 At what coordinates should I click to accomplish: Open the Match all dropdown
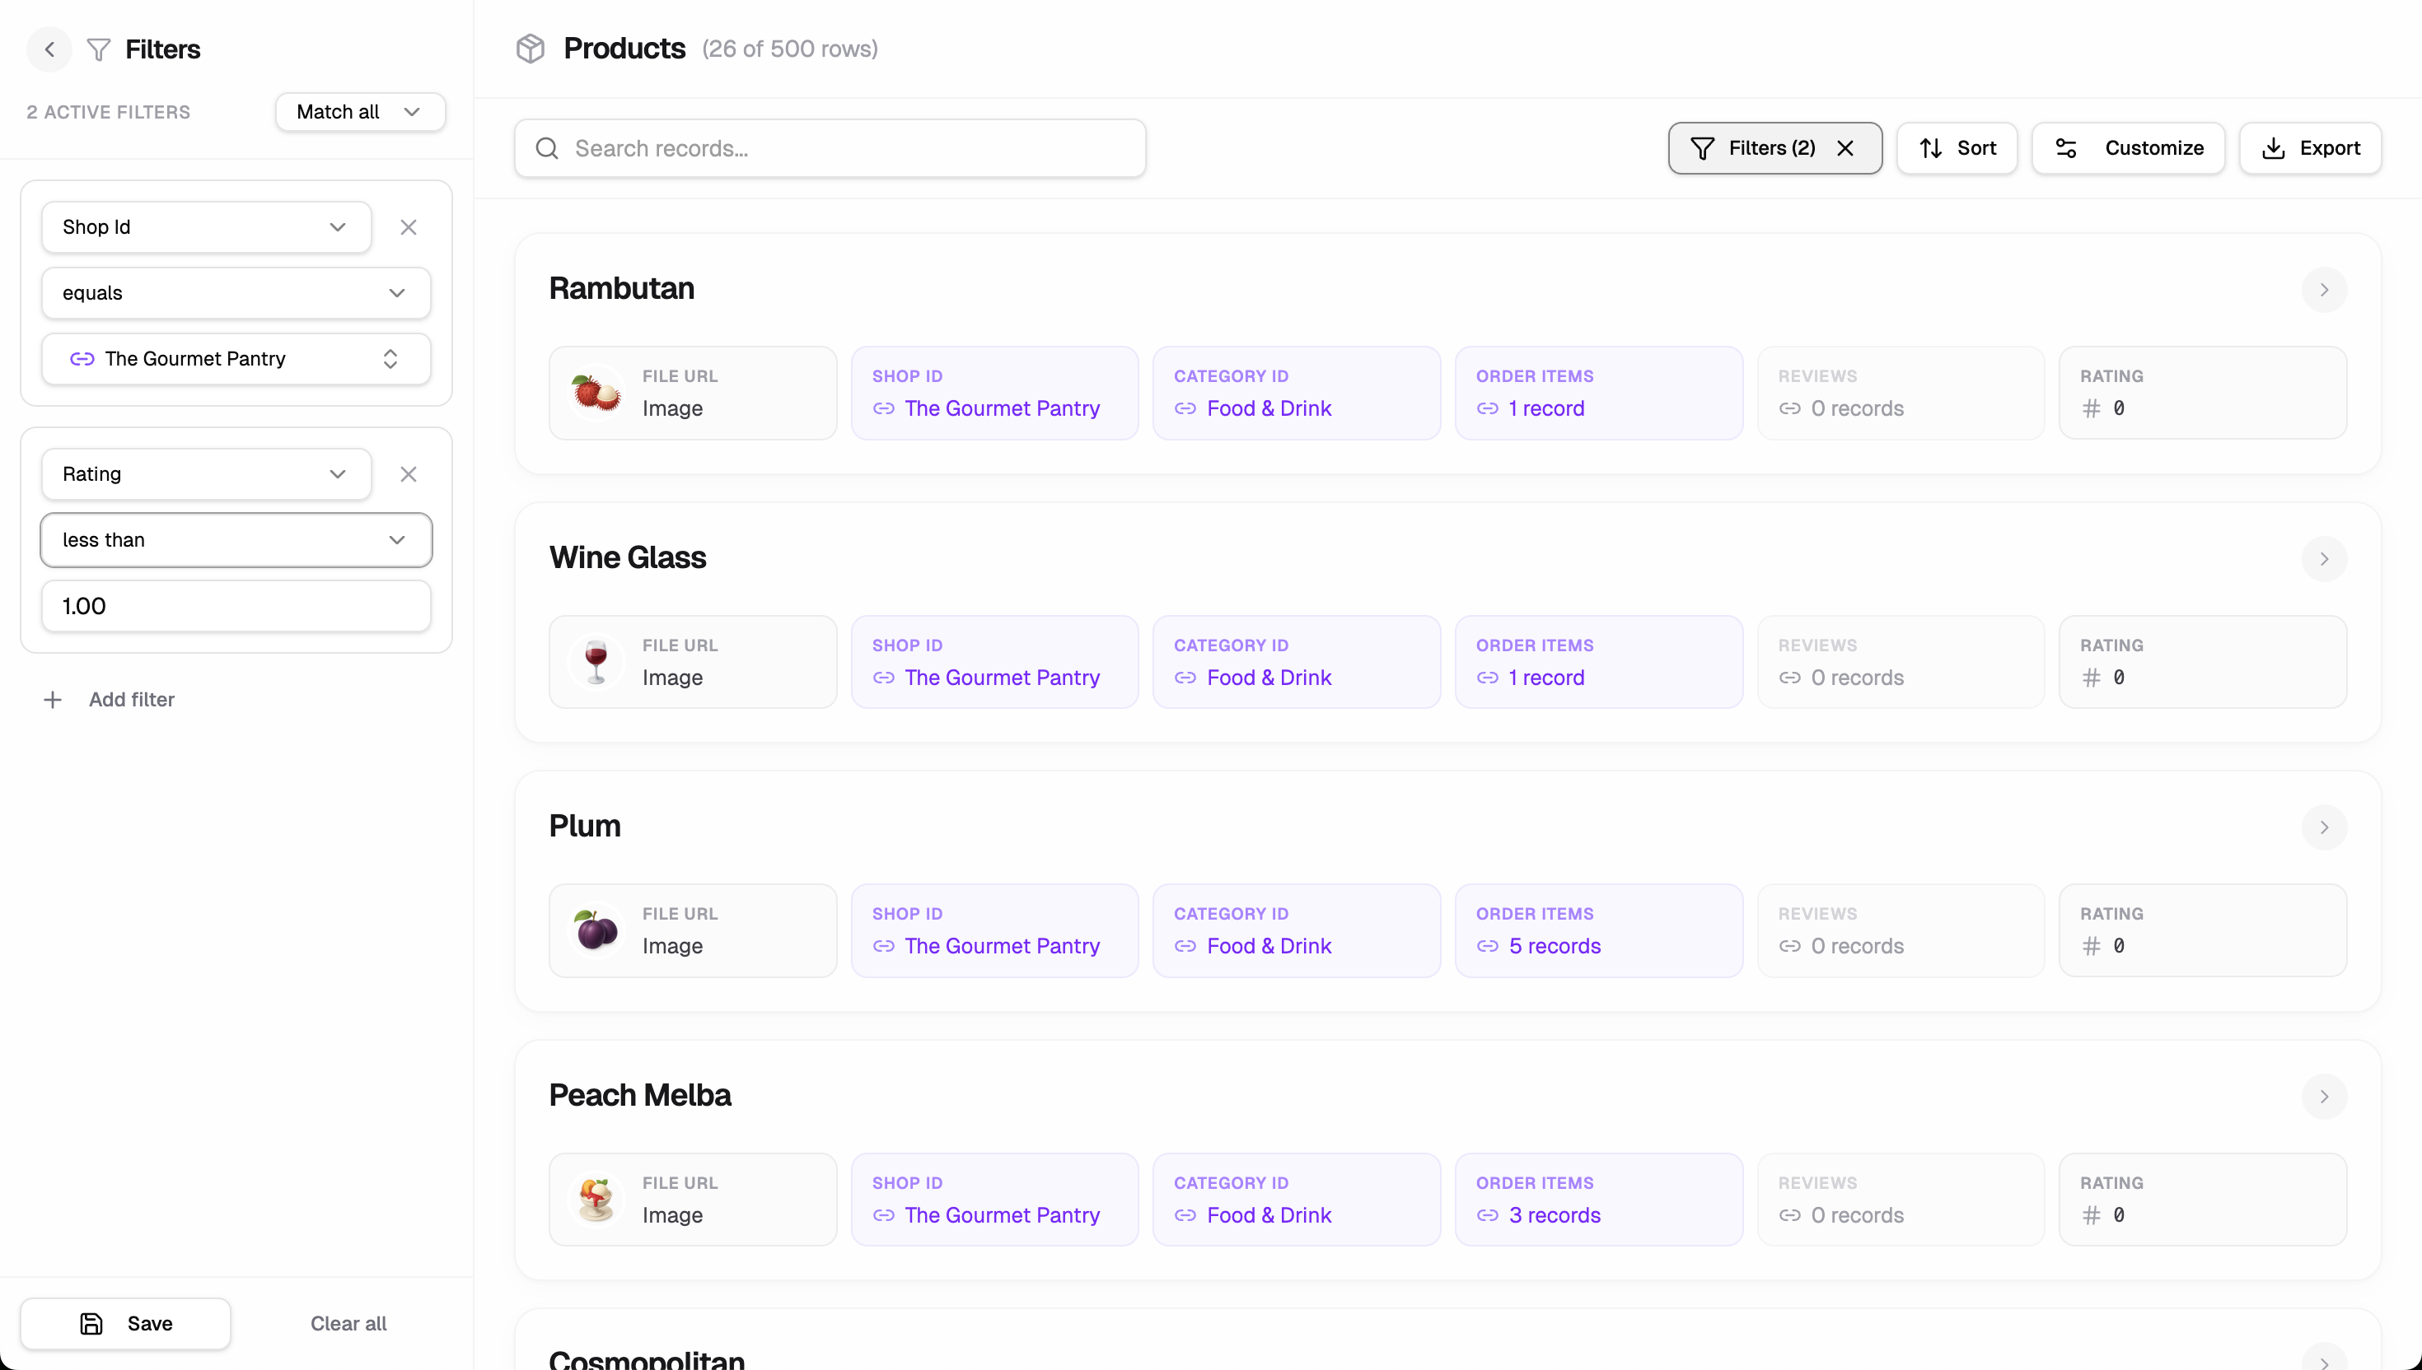359,112
